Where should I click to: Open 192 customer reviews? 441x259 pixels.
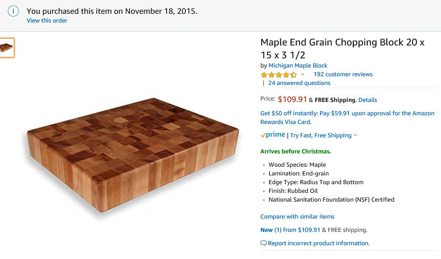click(x=343, y=74)
